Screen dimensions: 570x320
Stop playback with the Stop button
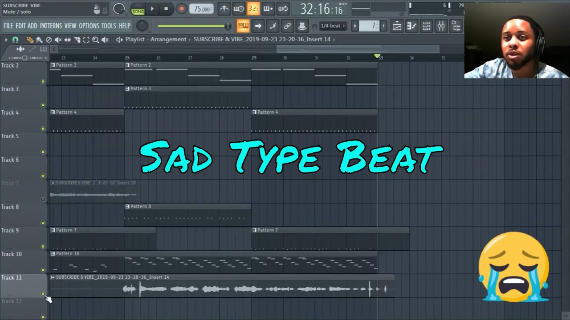pos(166,8)
